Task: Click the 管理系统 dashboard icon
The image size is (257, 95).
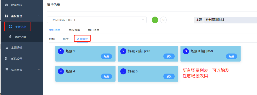Action: (x=6, y=5)
